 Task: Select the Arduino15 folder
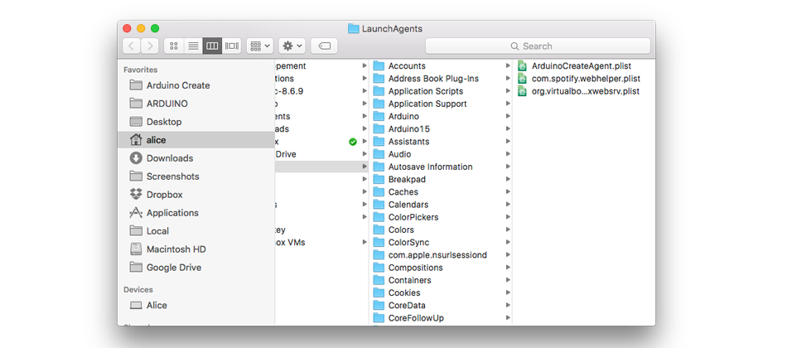point(441,128)
